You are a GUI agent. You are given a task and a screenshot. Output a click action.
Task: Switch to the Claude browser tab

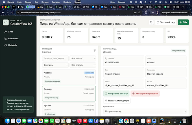pyautogui.click(x=30, y=7)
